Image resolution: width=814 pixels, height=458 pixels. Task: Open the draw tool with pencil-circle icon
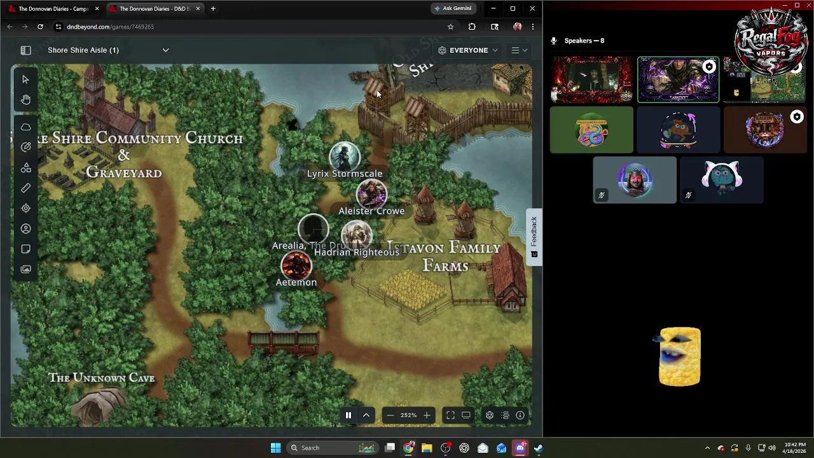click(x=25, y=147)
